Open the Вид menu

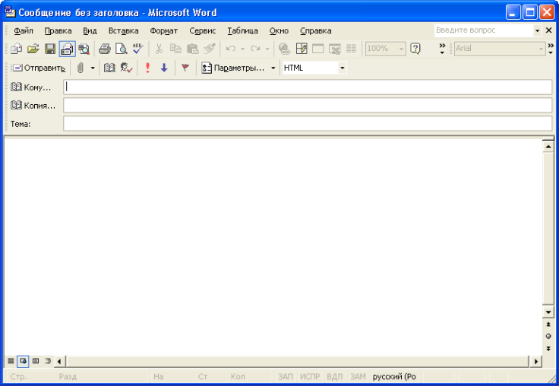coord(90,30)
